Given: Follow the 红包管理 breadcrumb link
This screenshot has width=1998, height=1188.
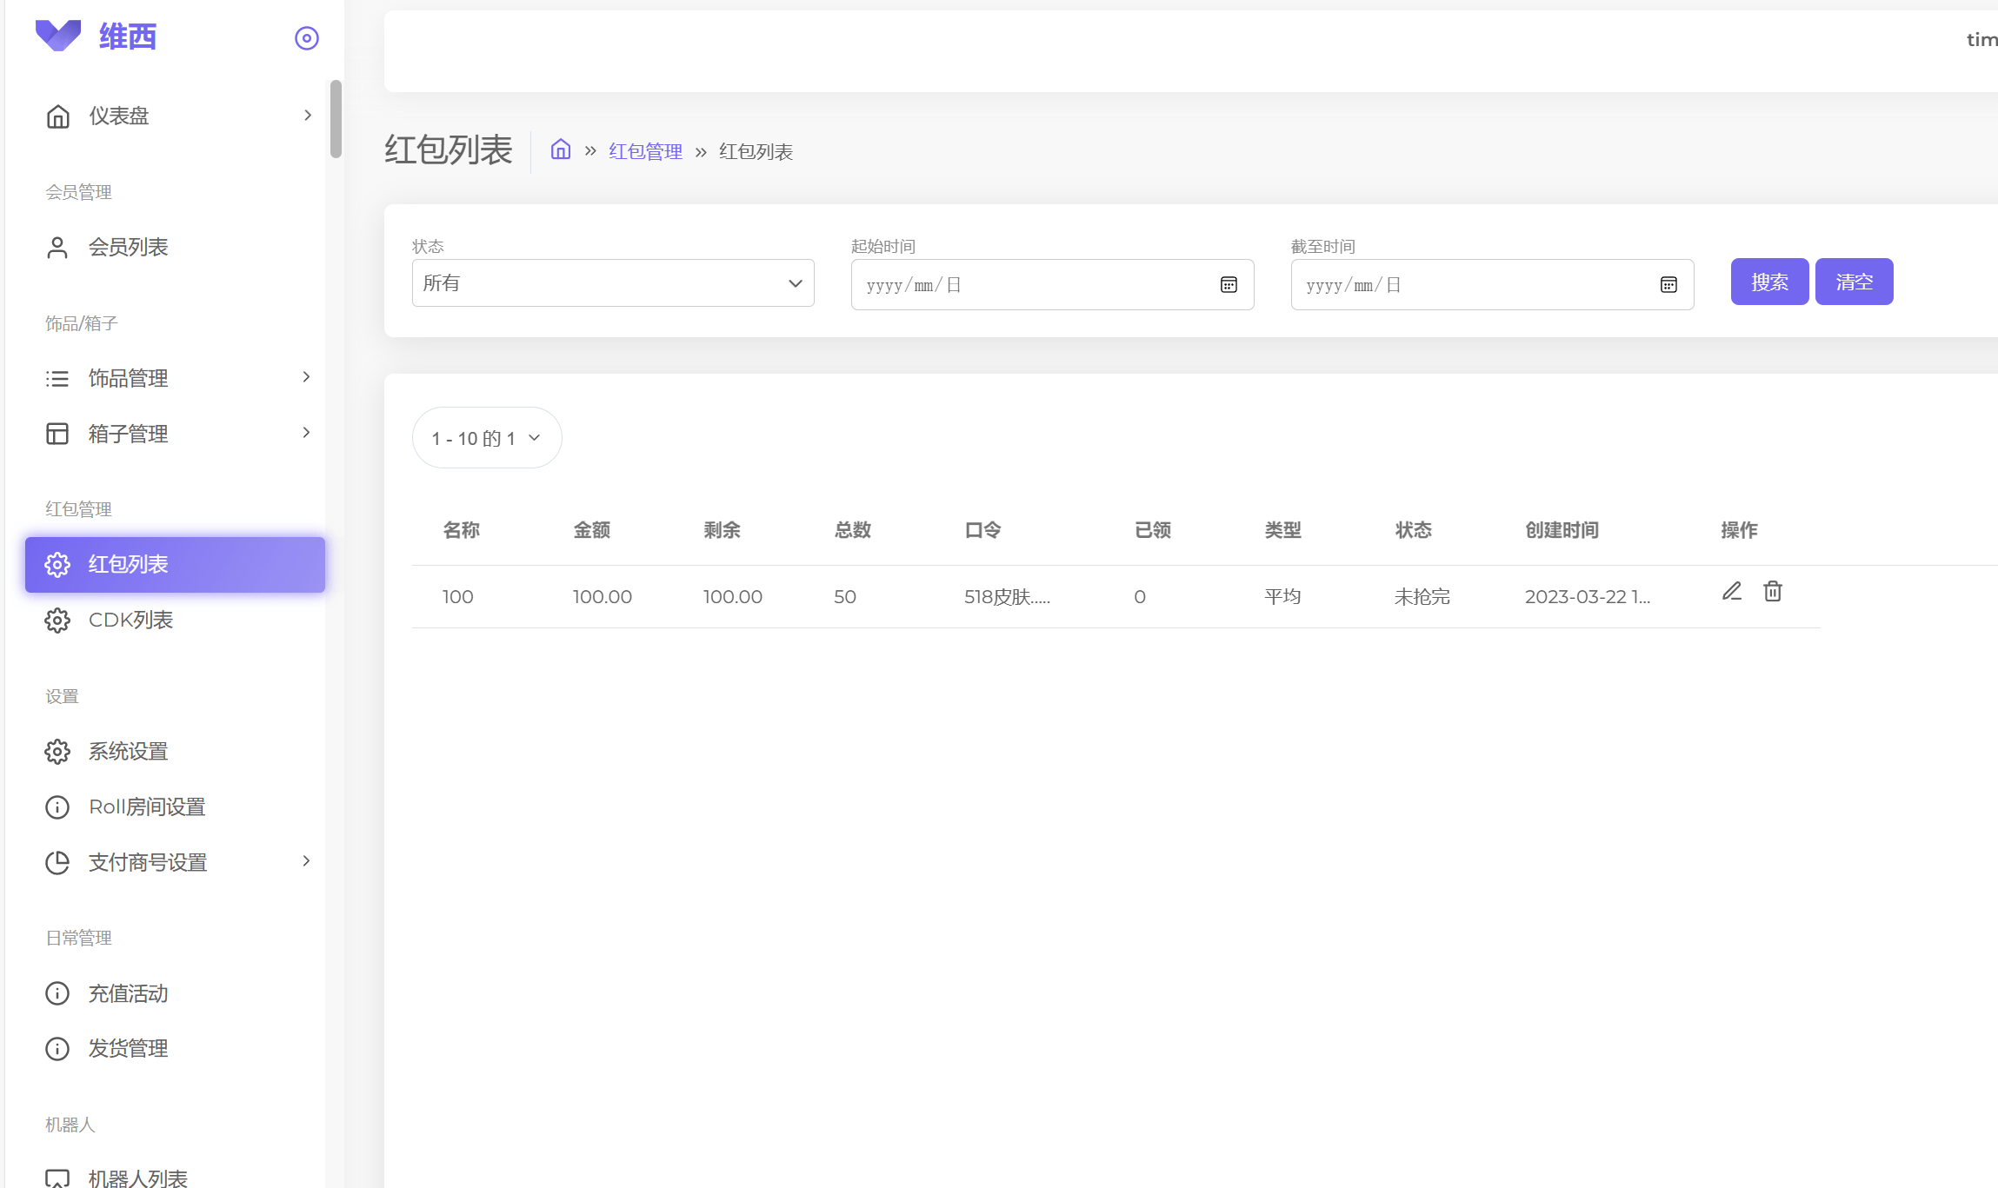Looking at the screenshot, I should pyautogui.click(x=645, y=152).
